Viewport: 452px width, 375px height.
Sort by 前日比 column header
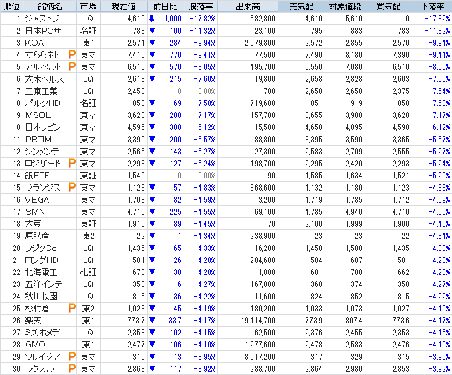click(x=166, y=6)
